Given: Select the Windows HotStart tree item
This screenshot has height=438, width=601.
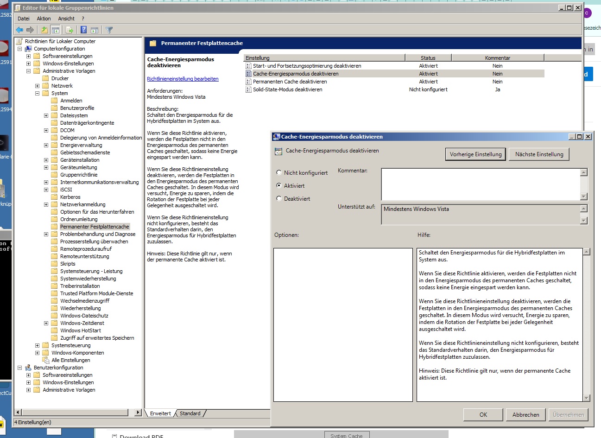Looking at the screenshot, I should click(81, 330).
